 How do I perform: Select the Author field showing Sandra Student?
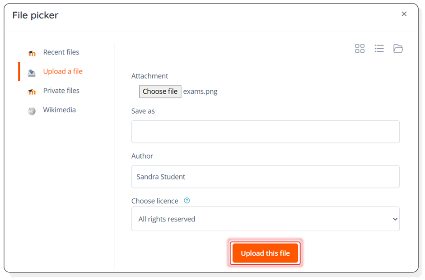(265, 177)
